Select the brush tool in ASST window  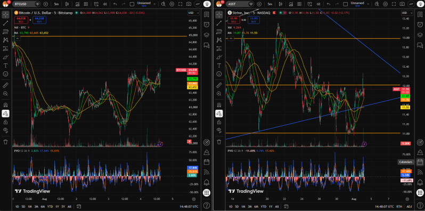pos(219,57)
